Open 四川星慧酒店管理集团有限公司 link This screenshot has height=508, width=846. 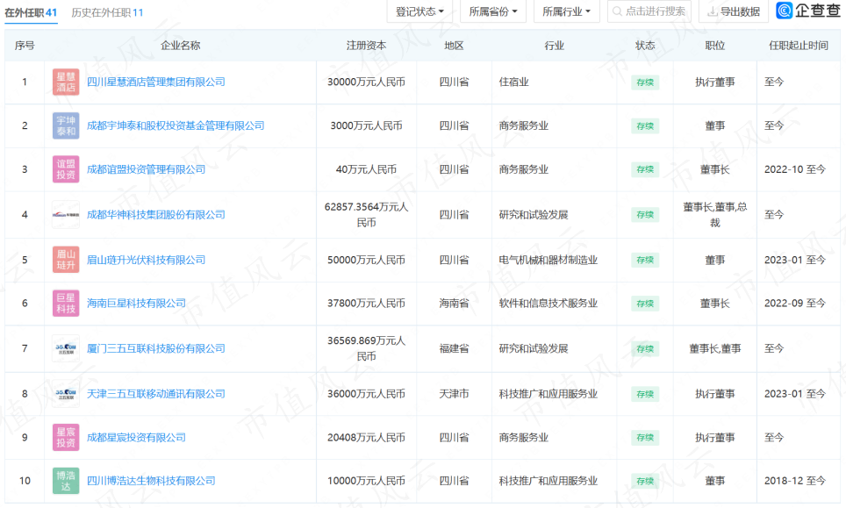click(156, 82)
